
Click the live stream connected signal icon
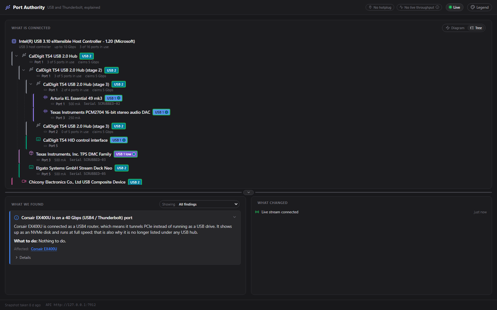(257, 212)
